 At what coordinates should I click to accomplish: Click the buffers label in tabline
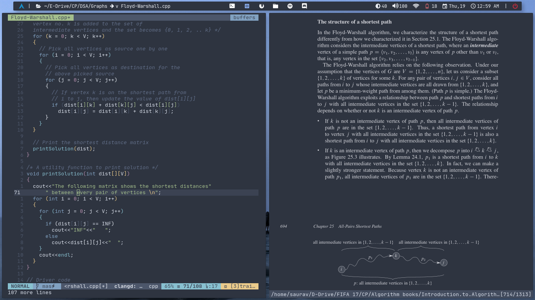pyautogui.click(x=244, y=18)
